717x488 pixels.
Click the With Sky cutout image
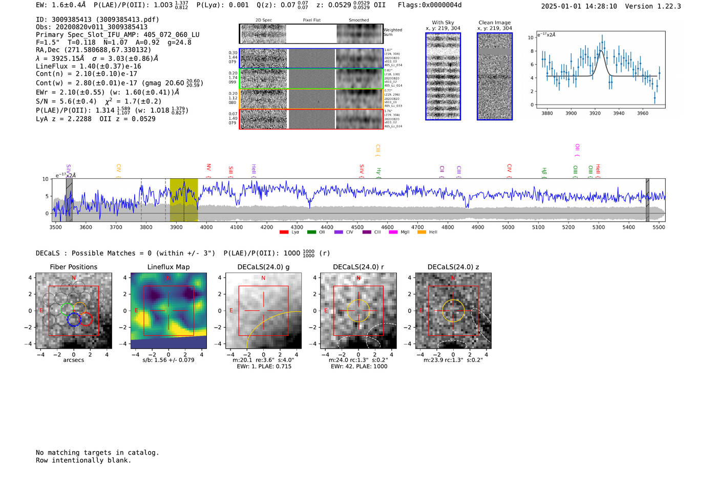[443, 76]
